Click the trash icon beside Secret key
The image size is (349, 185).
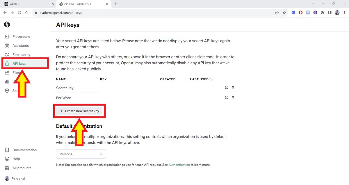(233, 87)
